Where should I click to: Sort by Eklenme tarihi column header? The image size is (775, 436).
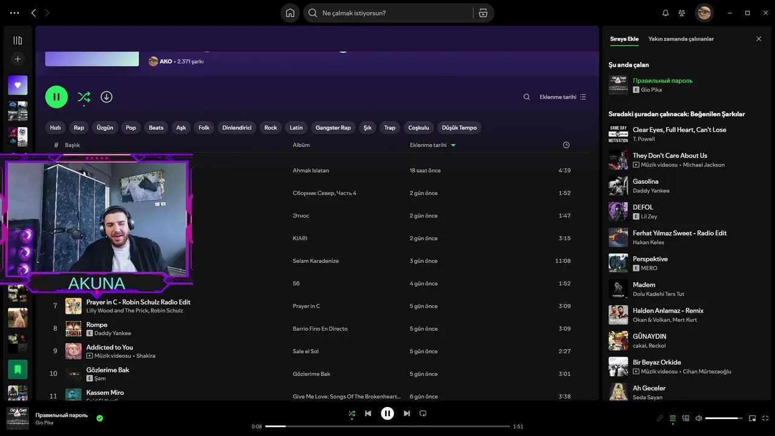tap(428, 145)
